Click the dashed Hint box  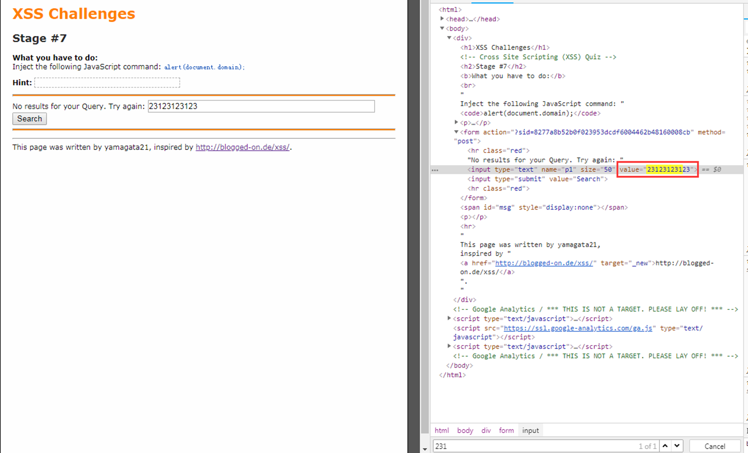click(x=107, y=83)
